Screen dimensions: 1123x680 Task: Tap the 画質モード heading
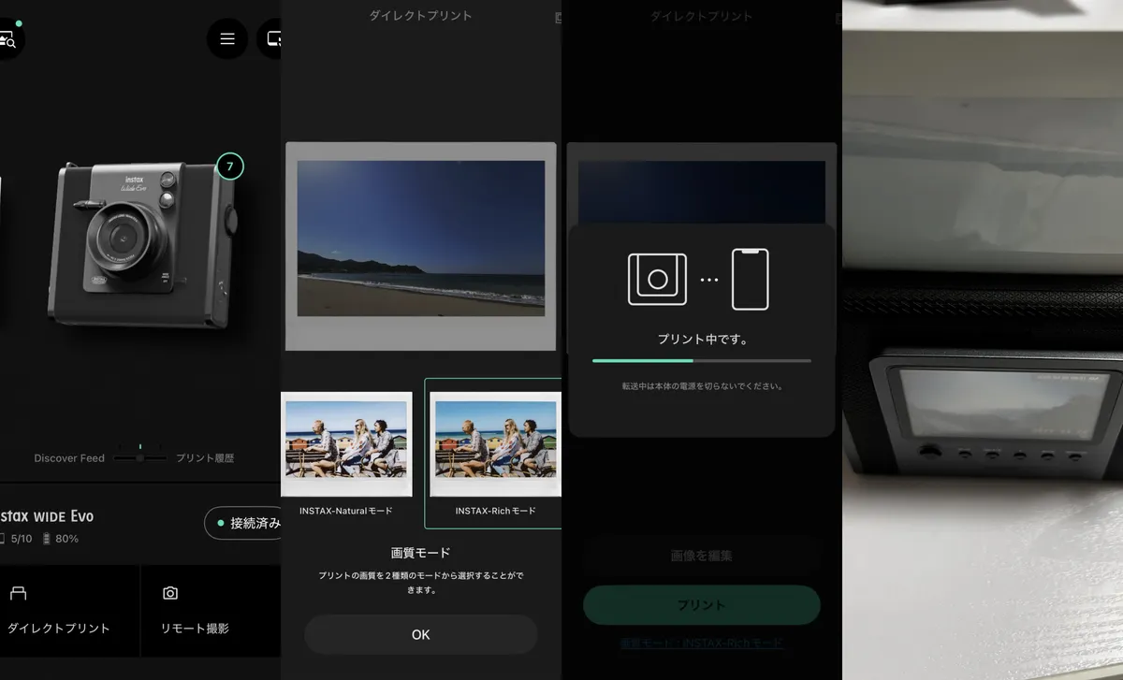click(x=421, y=553)
